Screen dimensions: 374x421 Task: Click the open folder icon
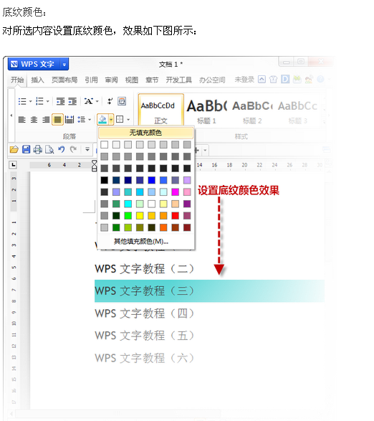click(x=14, y=149)
